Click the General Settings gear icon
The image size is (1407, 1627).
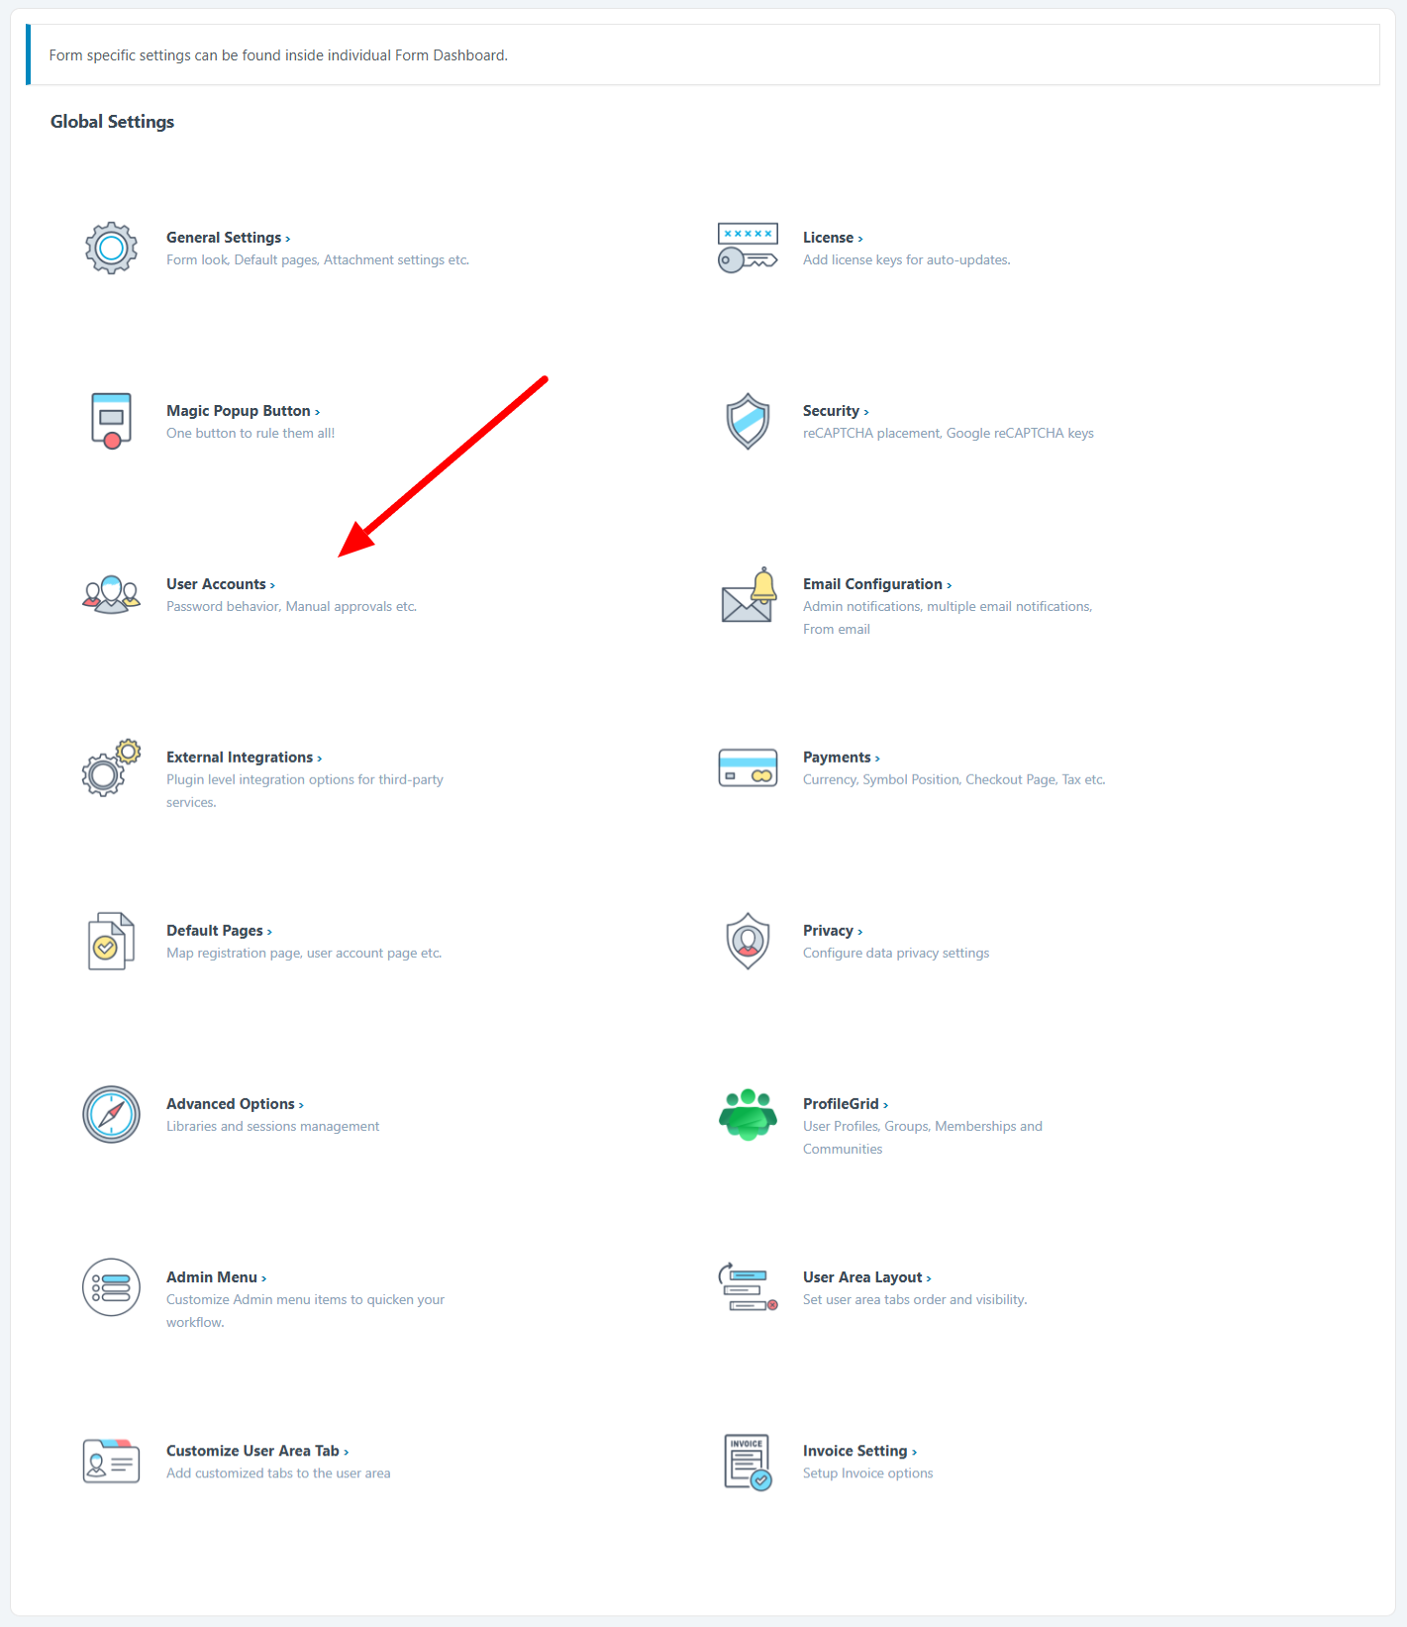click(111, 248)
